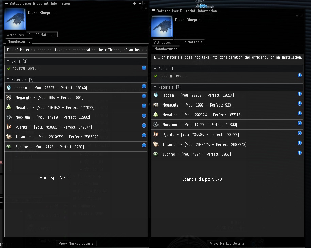Select Bill Of Materials tab in left window
The width and height of the screenshot is (311, 248).
(42, 34)
